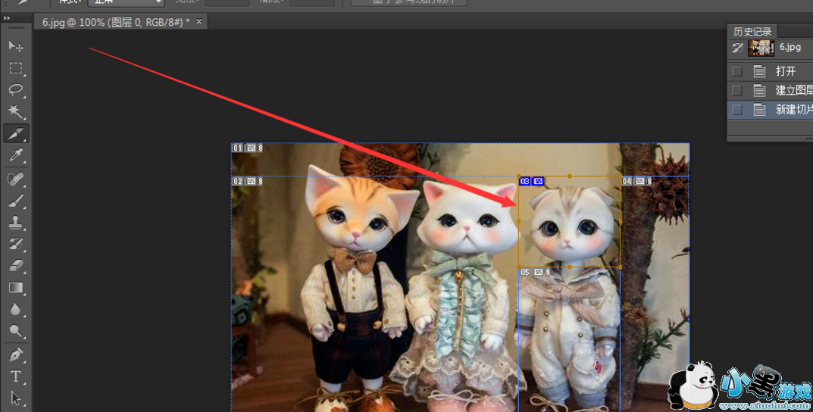The height and width of the screenshot is (412, 813).
Task: Select the Magic Wand tool
Action: tap(16, 111)
